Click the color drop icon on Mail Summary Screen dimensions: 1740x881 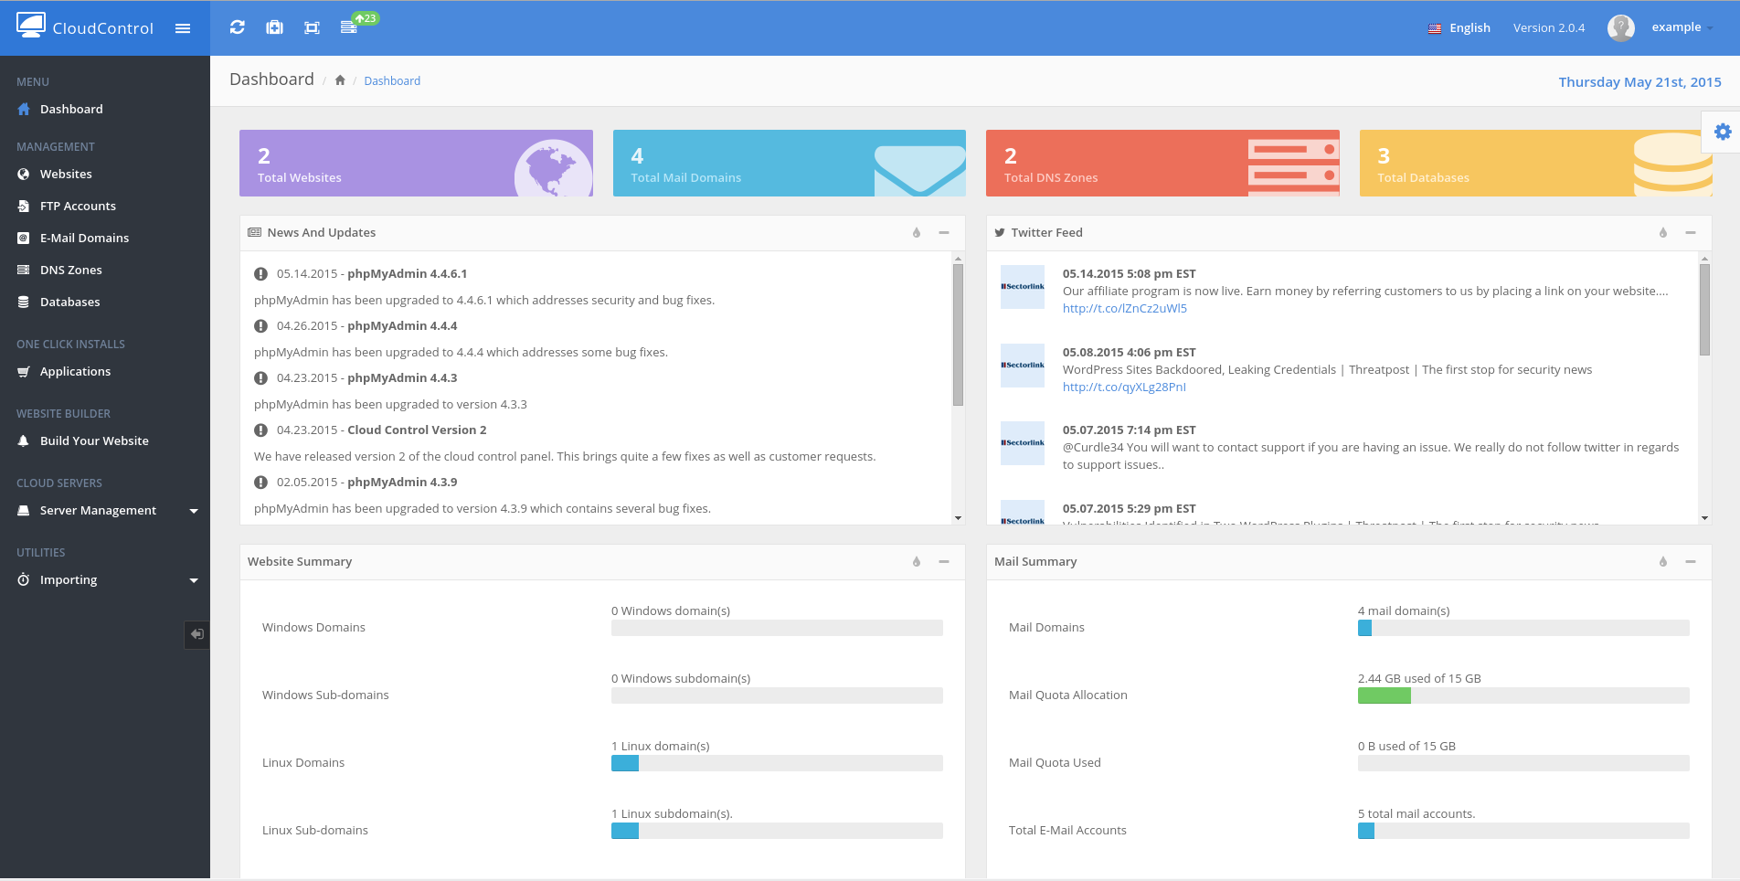1663,562
